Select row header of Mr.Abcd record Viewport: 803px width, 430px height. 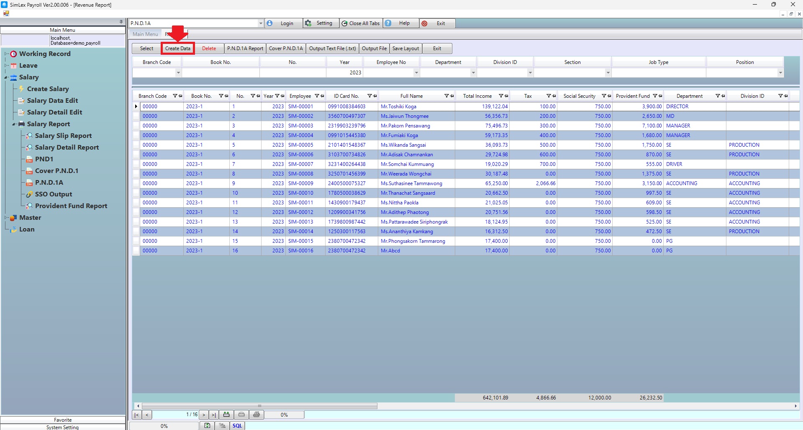pos(136,251)
